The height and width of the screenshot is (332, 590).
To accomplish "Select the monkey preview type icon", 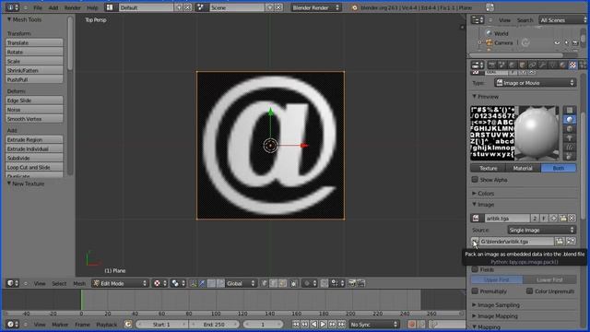I will tap(570, 137).
